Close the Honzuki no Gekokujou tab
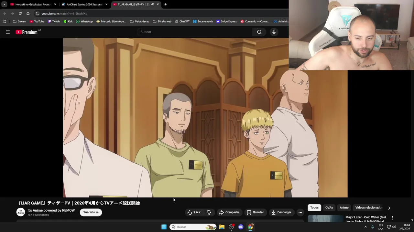This screenshot has height=232, width=414. [55, 5]
